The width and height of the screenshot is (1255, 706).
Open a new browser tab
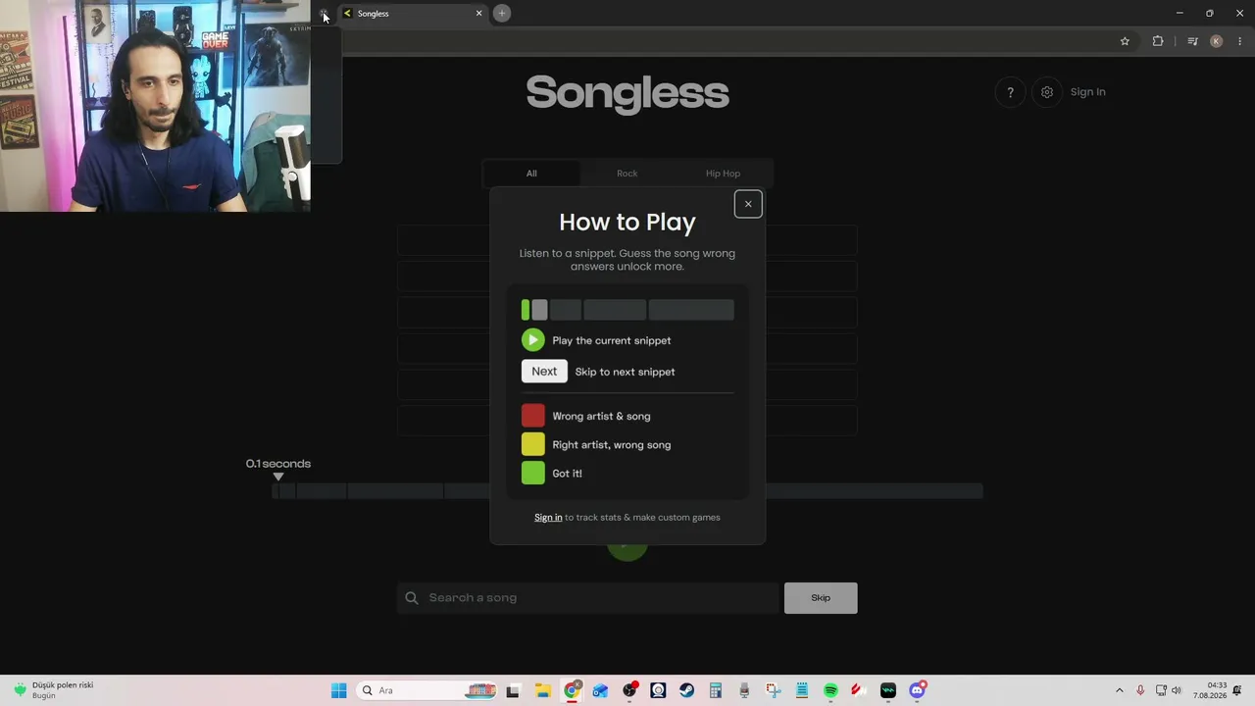pyautogui.click(x=502, y=14)
